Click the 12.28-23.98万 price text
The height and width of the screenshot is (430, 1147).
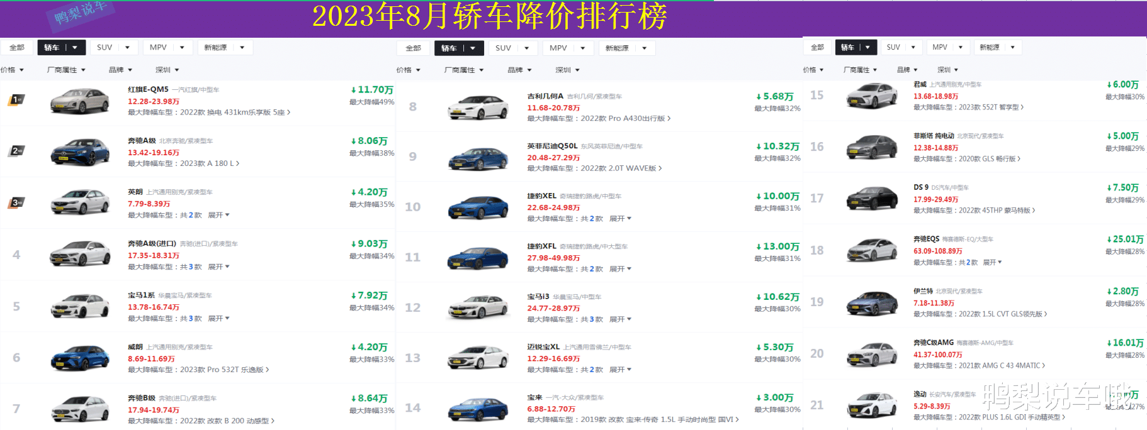click(x=154, y=101)
